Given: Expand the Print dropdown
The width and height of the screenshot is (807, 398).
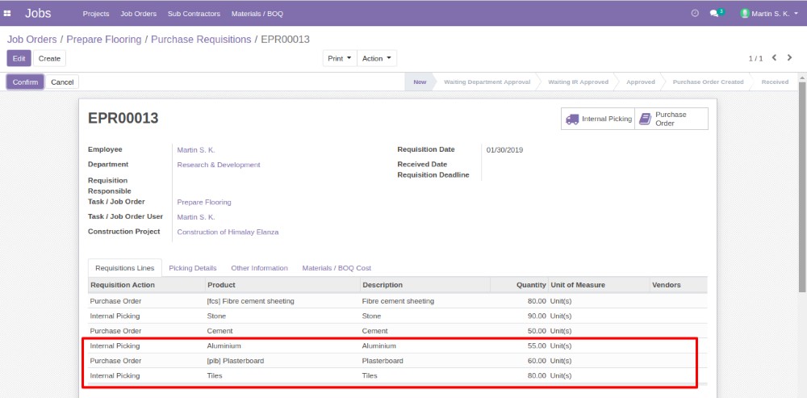Looking at the screenshot, I should pyautogui.click(x=339, y=58).
